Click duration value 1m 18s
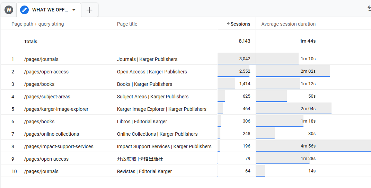This screenshot has width=371, height=188. click(308, 121)
